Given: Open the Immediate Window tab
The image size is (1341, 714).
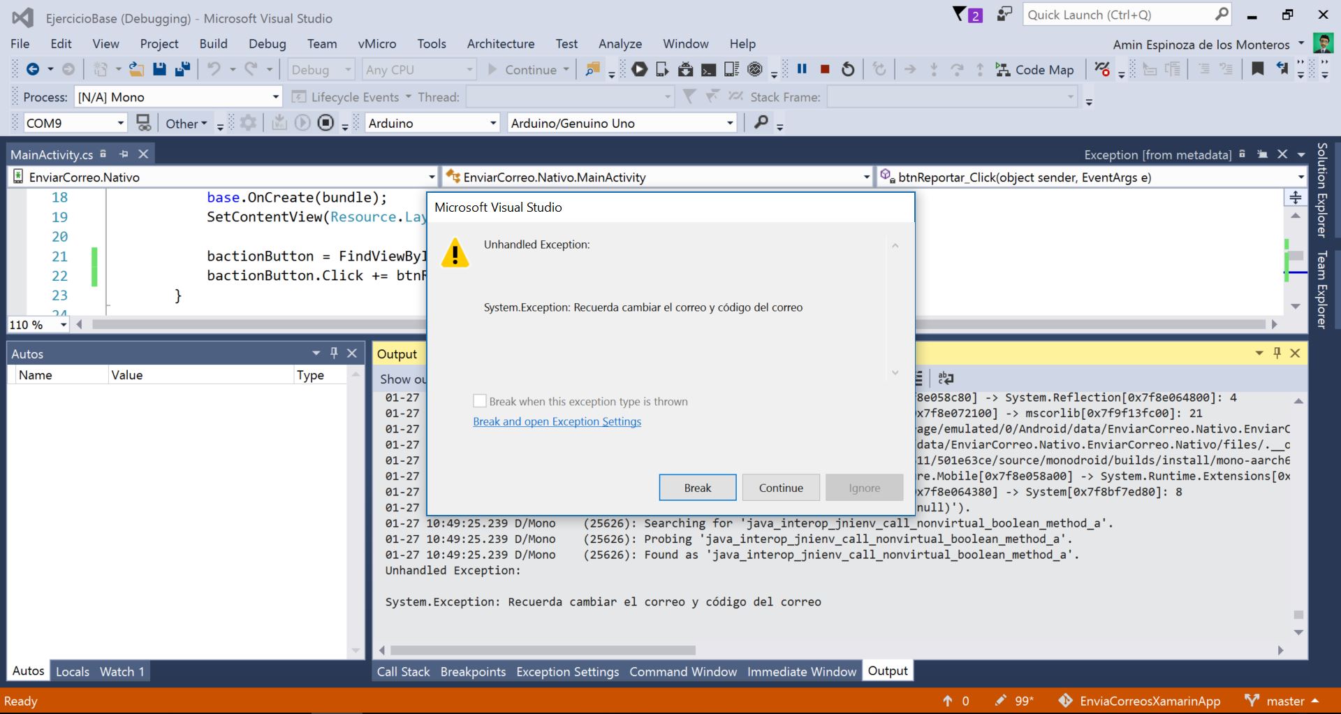Looking at the screenshot, I should point(802,671).
